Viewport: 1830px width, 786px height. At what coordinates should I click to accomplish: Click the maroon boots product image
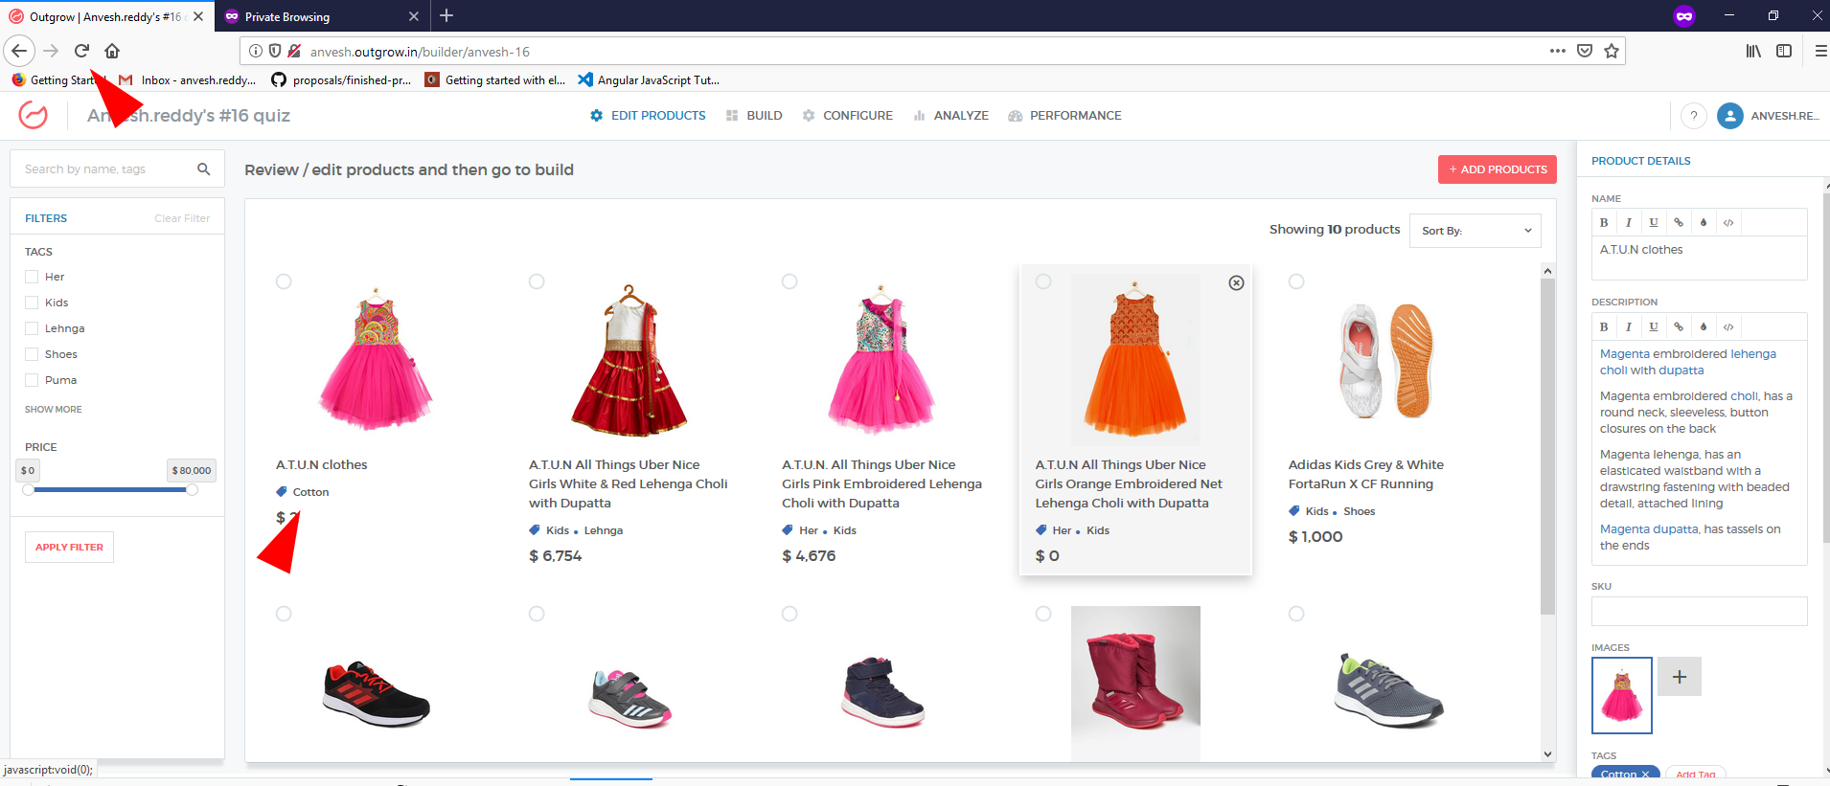1135,684
